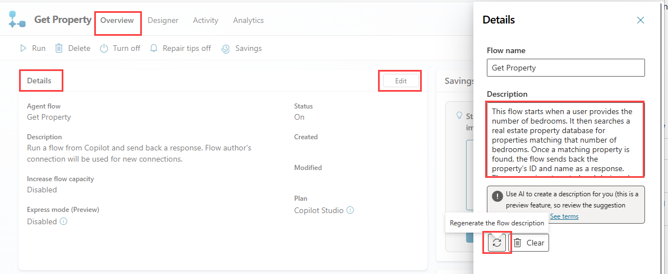
Task: Click the Express mode (Preview) label
Action: tap(63, 210)
